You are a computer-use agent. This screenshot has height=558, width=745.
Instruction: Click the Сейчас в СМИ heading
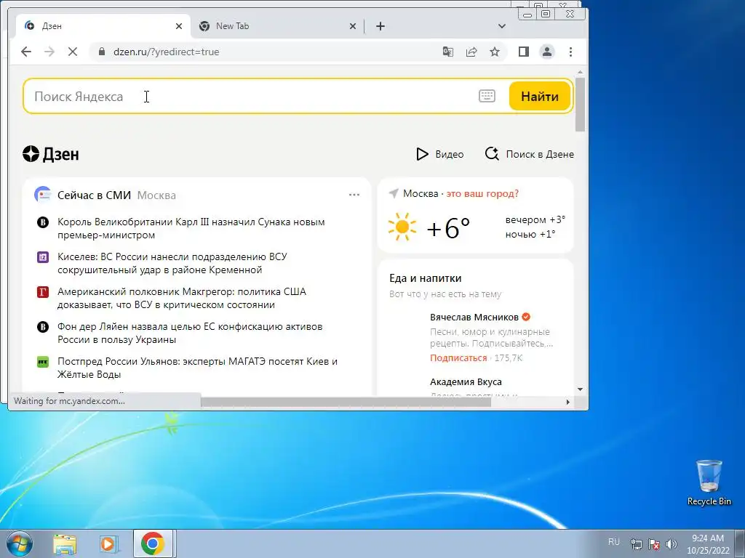click(x=94, y=195)
